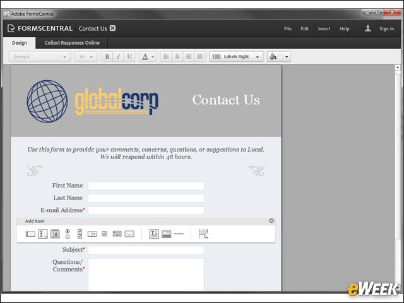Click the Last Name input field
Screen dimensions: 404x303
pos(146,198)
